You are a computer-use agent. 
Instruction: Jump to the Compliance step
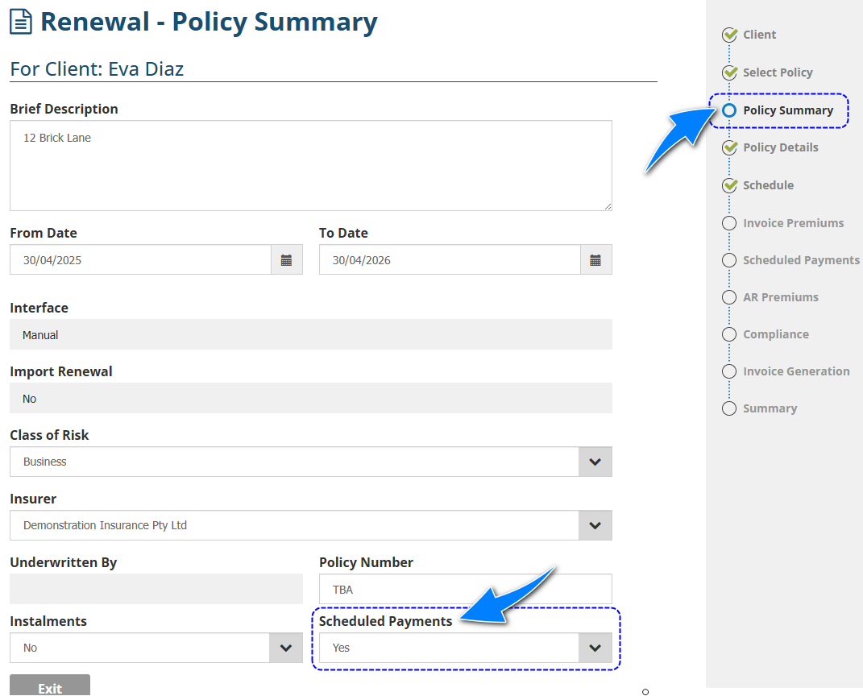click(775, 334)
